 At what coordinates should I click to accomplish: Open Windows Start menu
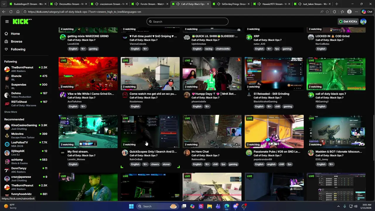pos(131,206)
